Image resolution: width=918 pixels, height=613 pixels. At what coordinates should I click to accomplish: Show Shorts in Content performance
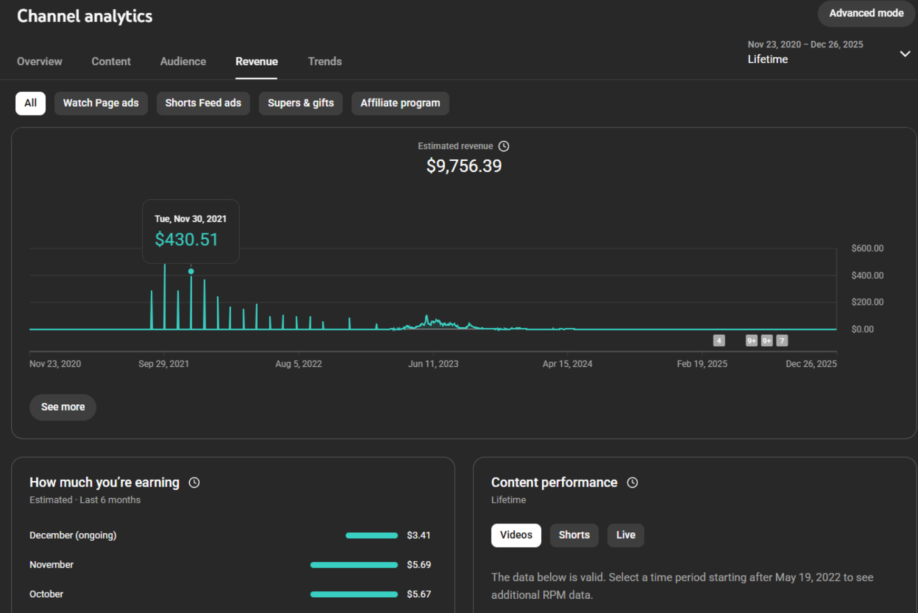(574, 535)
